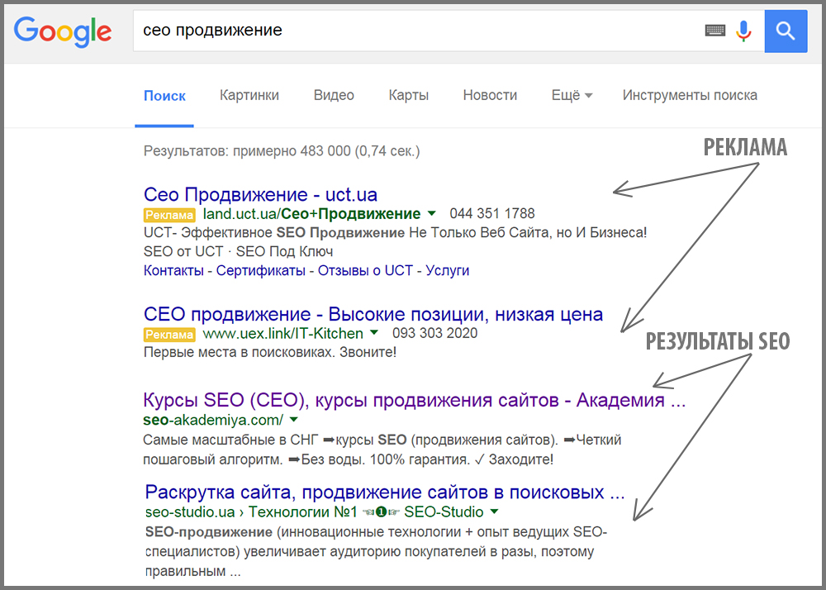
Task: Expand arrow next to land.uct.ua URL
Action: coord(432,214)
